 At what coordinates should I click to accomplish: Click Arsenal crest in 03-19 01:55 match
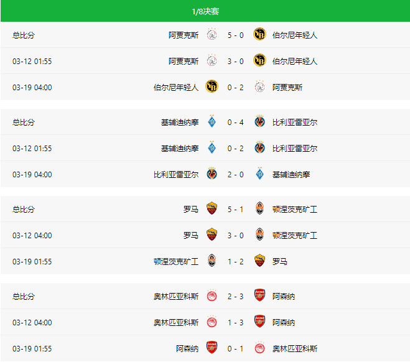(x=212, y=348)
